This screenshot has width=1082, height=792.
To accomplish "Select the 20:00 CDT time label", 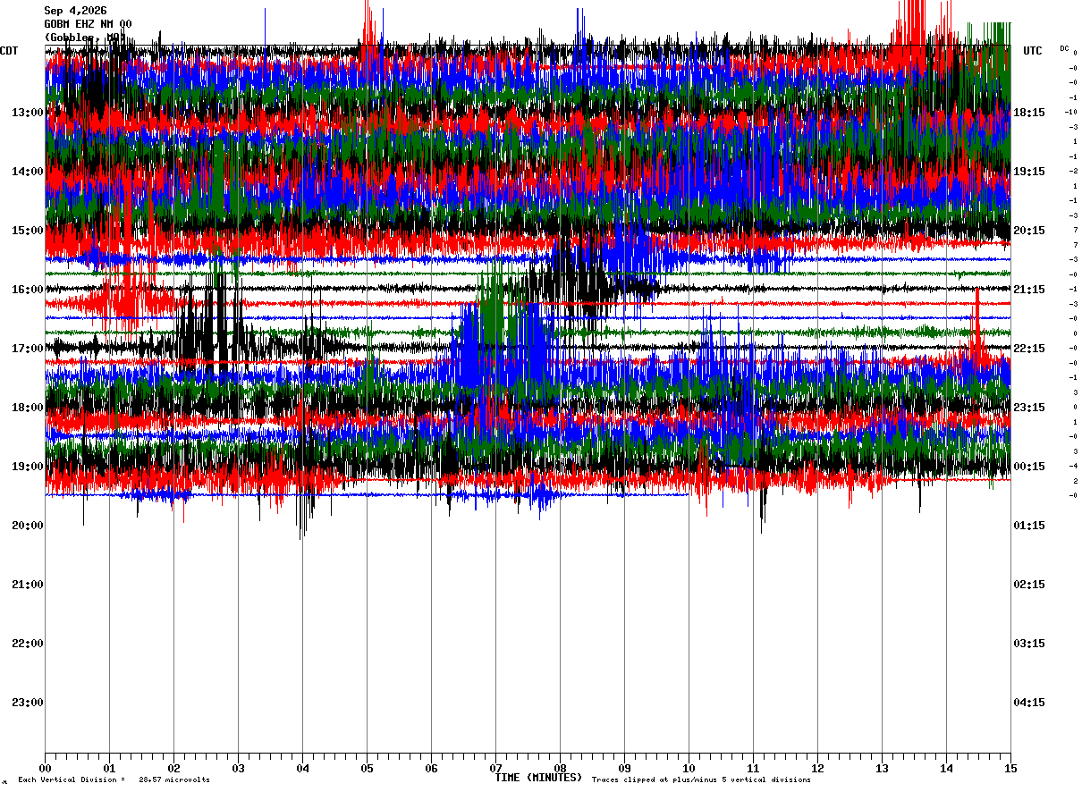I will (27, 526).
